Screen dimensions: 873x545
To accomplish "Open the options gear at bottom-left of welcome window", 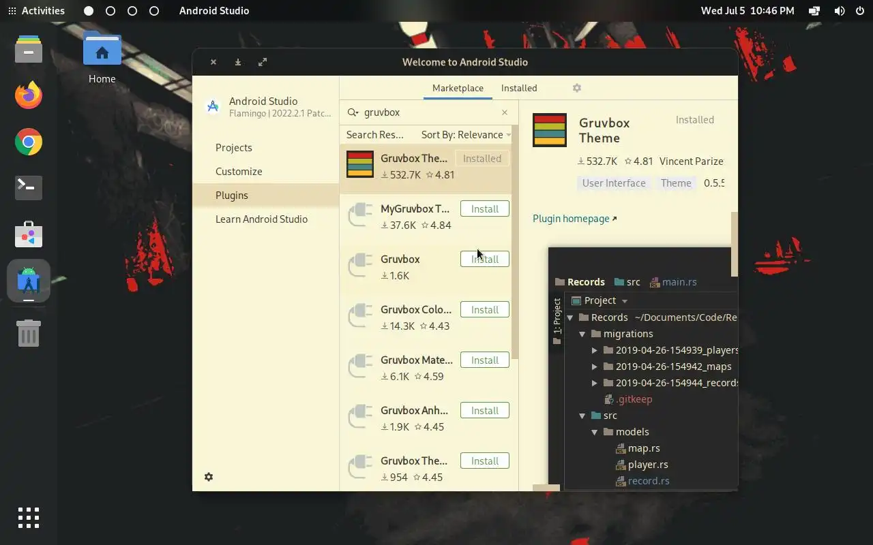I will pos(209,477).
